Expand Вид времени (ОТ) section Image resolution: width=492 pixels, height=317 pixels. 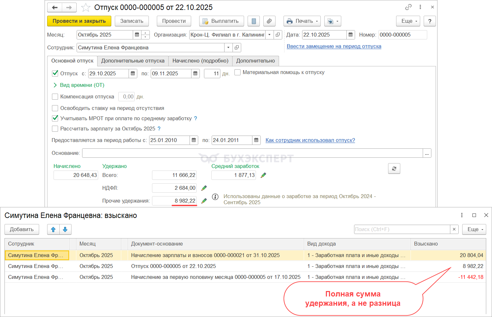coord(55,85)
